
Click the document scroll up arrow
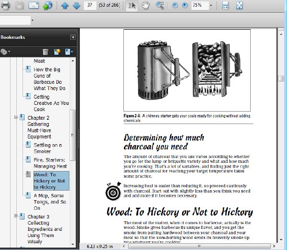pyautogui.click(x=281, y=34)
